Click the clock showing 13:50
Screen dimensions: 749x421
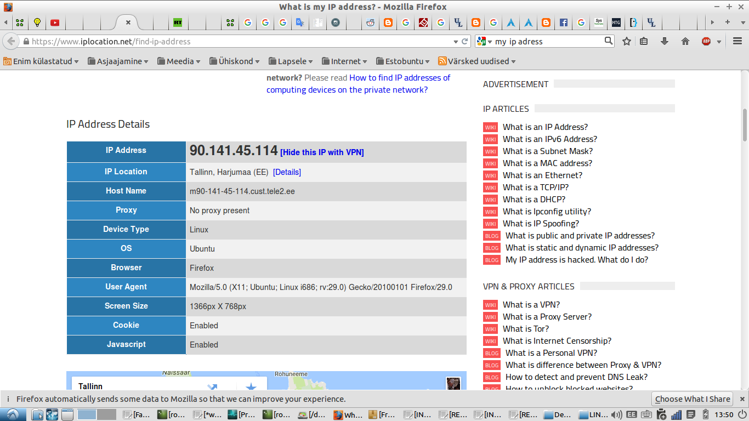click(x=724, y=415)
